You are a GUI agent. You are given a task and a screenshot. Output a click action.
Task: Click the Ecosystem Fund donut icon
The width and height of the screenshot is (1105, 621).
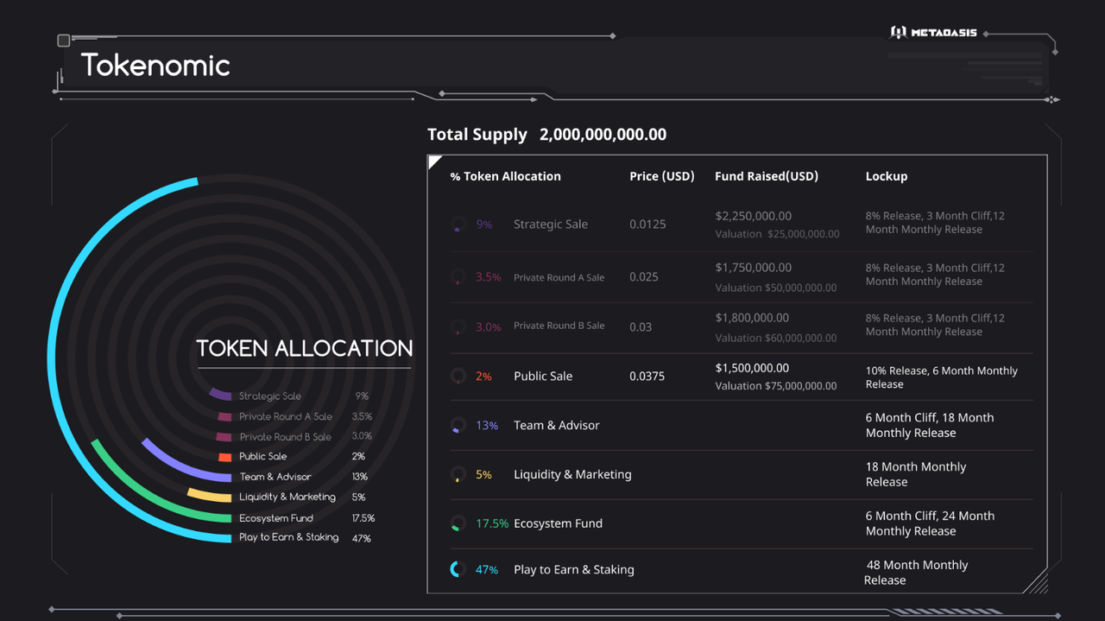pyautogui.click(x=458, y=523)
